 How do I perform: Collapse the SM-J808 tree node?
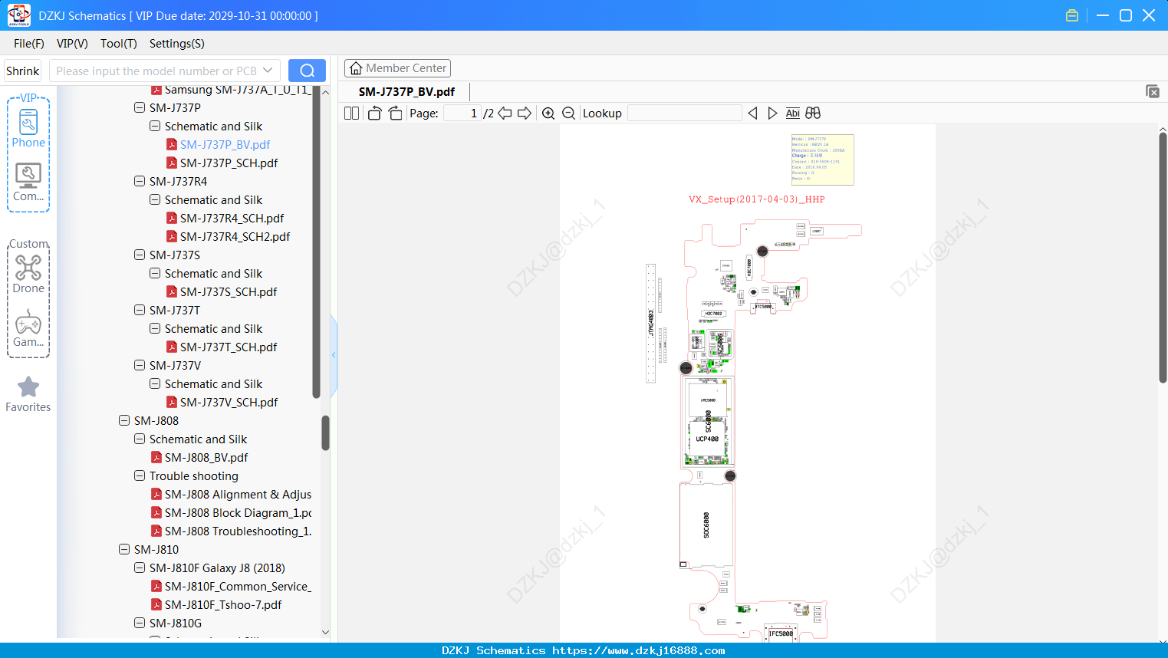124,420
